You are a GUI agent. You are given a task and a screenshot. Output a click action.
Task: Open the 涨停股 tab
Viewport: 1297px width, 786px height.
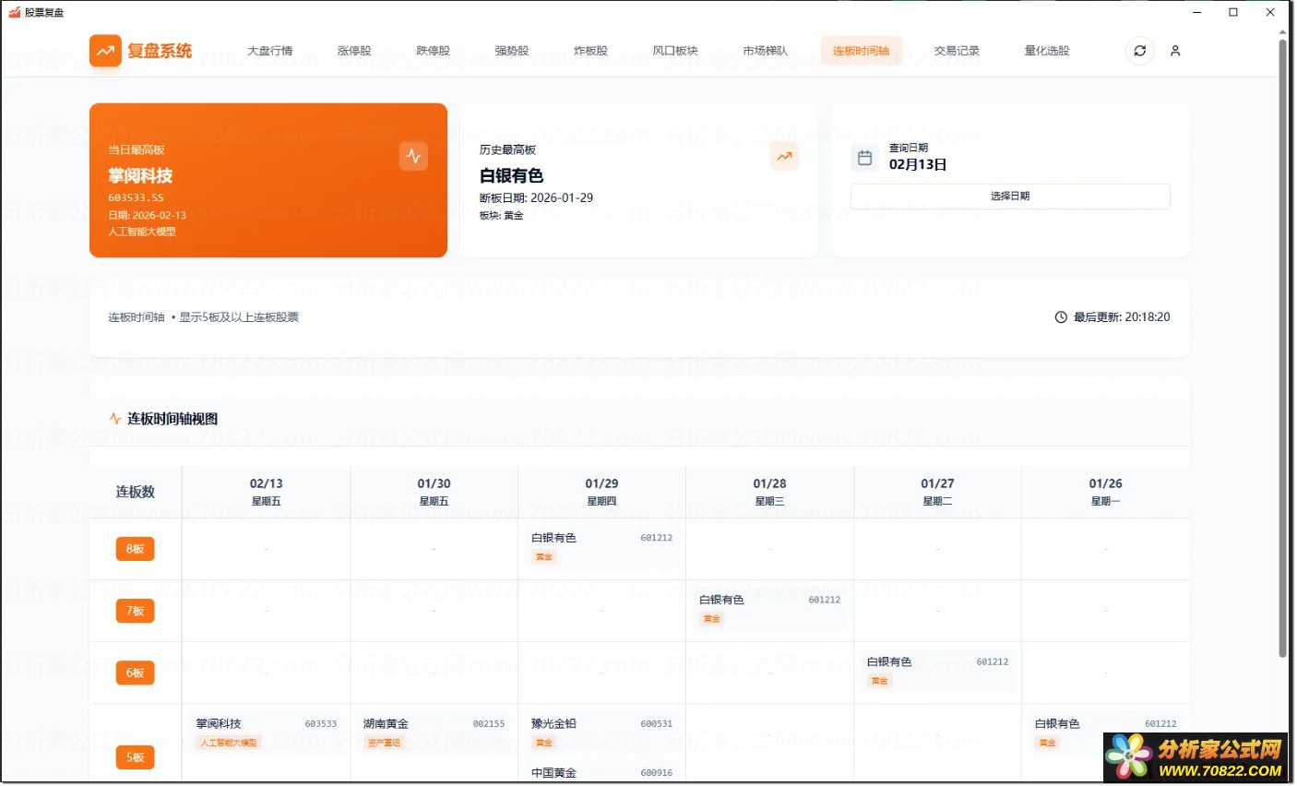tap(354, 51)
